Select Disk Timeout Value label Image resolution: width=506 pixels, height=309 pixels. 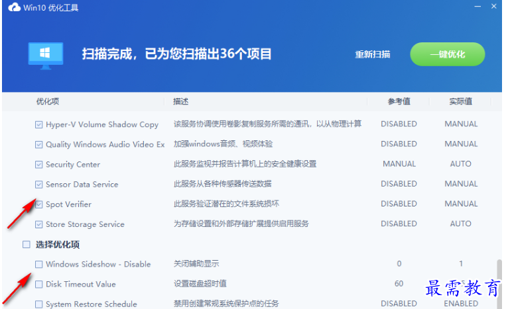pyautogui.click(x=81, y=285)
